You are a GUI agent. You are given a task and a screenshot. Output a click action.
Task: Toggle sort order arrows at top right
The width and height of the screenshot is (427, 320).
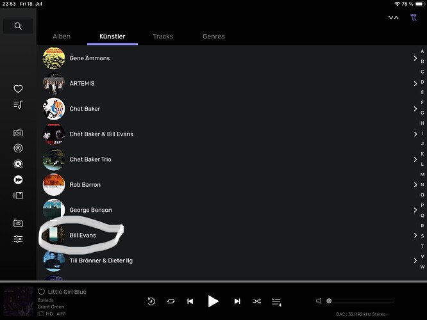click(394, 18)
